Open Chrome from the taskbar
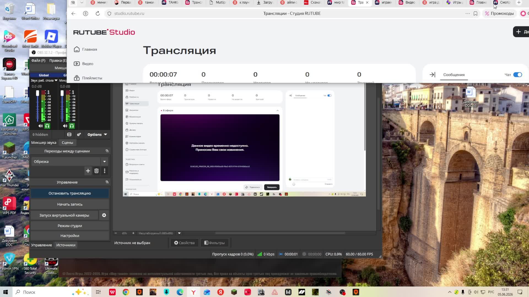The width and height of the screenshot is (529, 297). pos(126,292)
